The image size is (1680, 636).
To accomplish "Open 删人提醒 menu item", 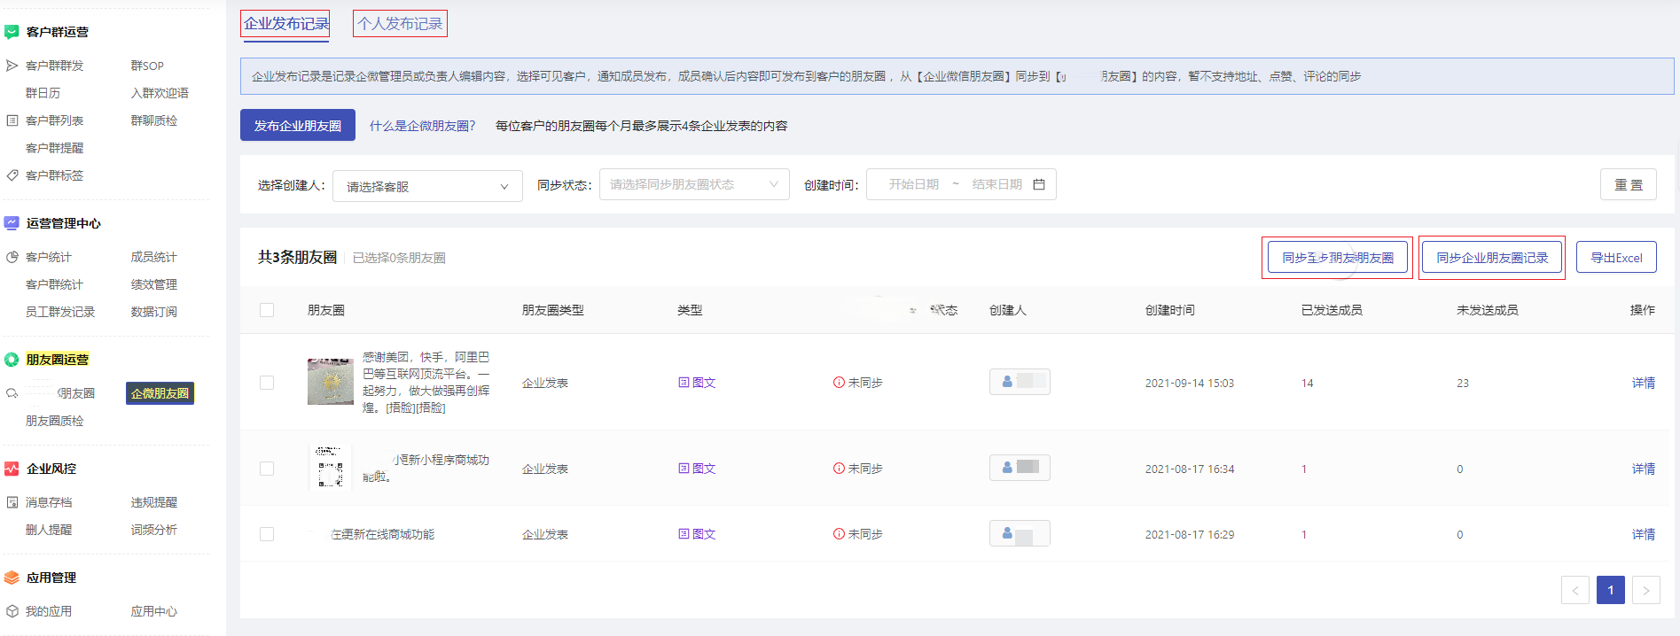I will coord(49,530).
